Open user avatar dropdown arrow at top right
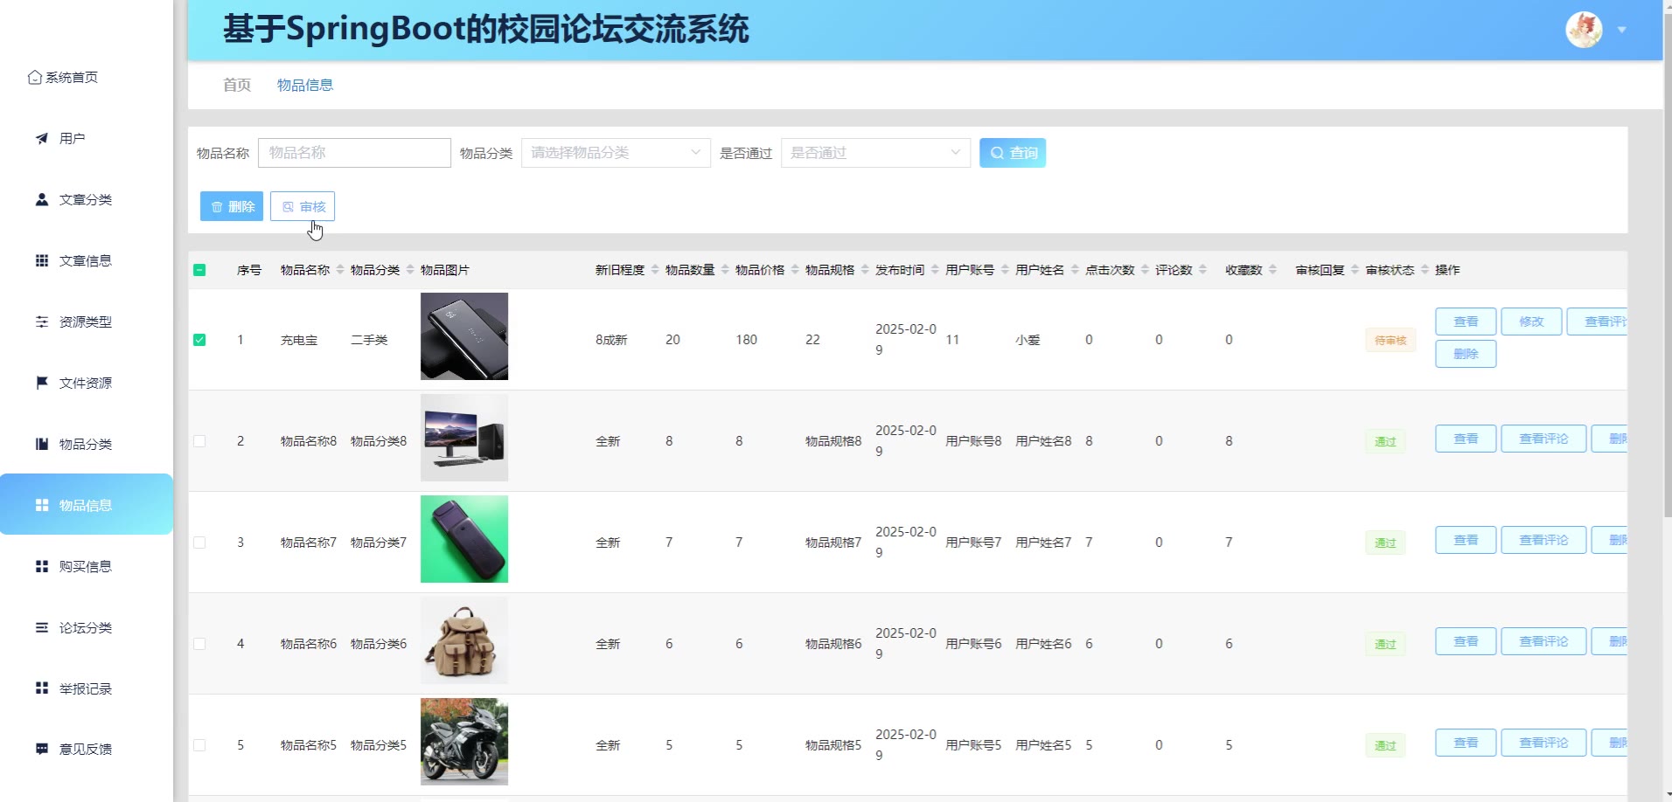The width and height of the screenshot is (1672, 802). pos(1622,30)
